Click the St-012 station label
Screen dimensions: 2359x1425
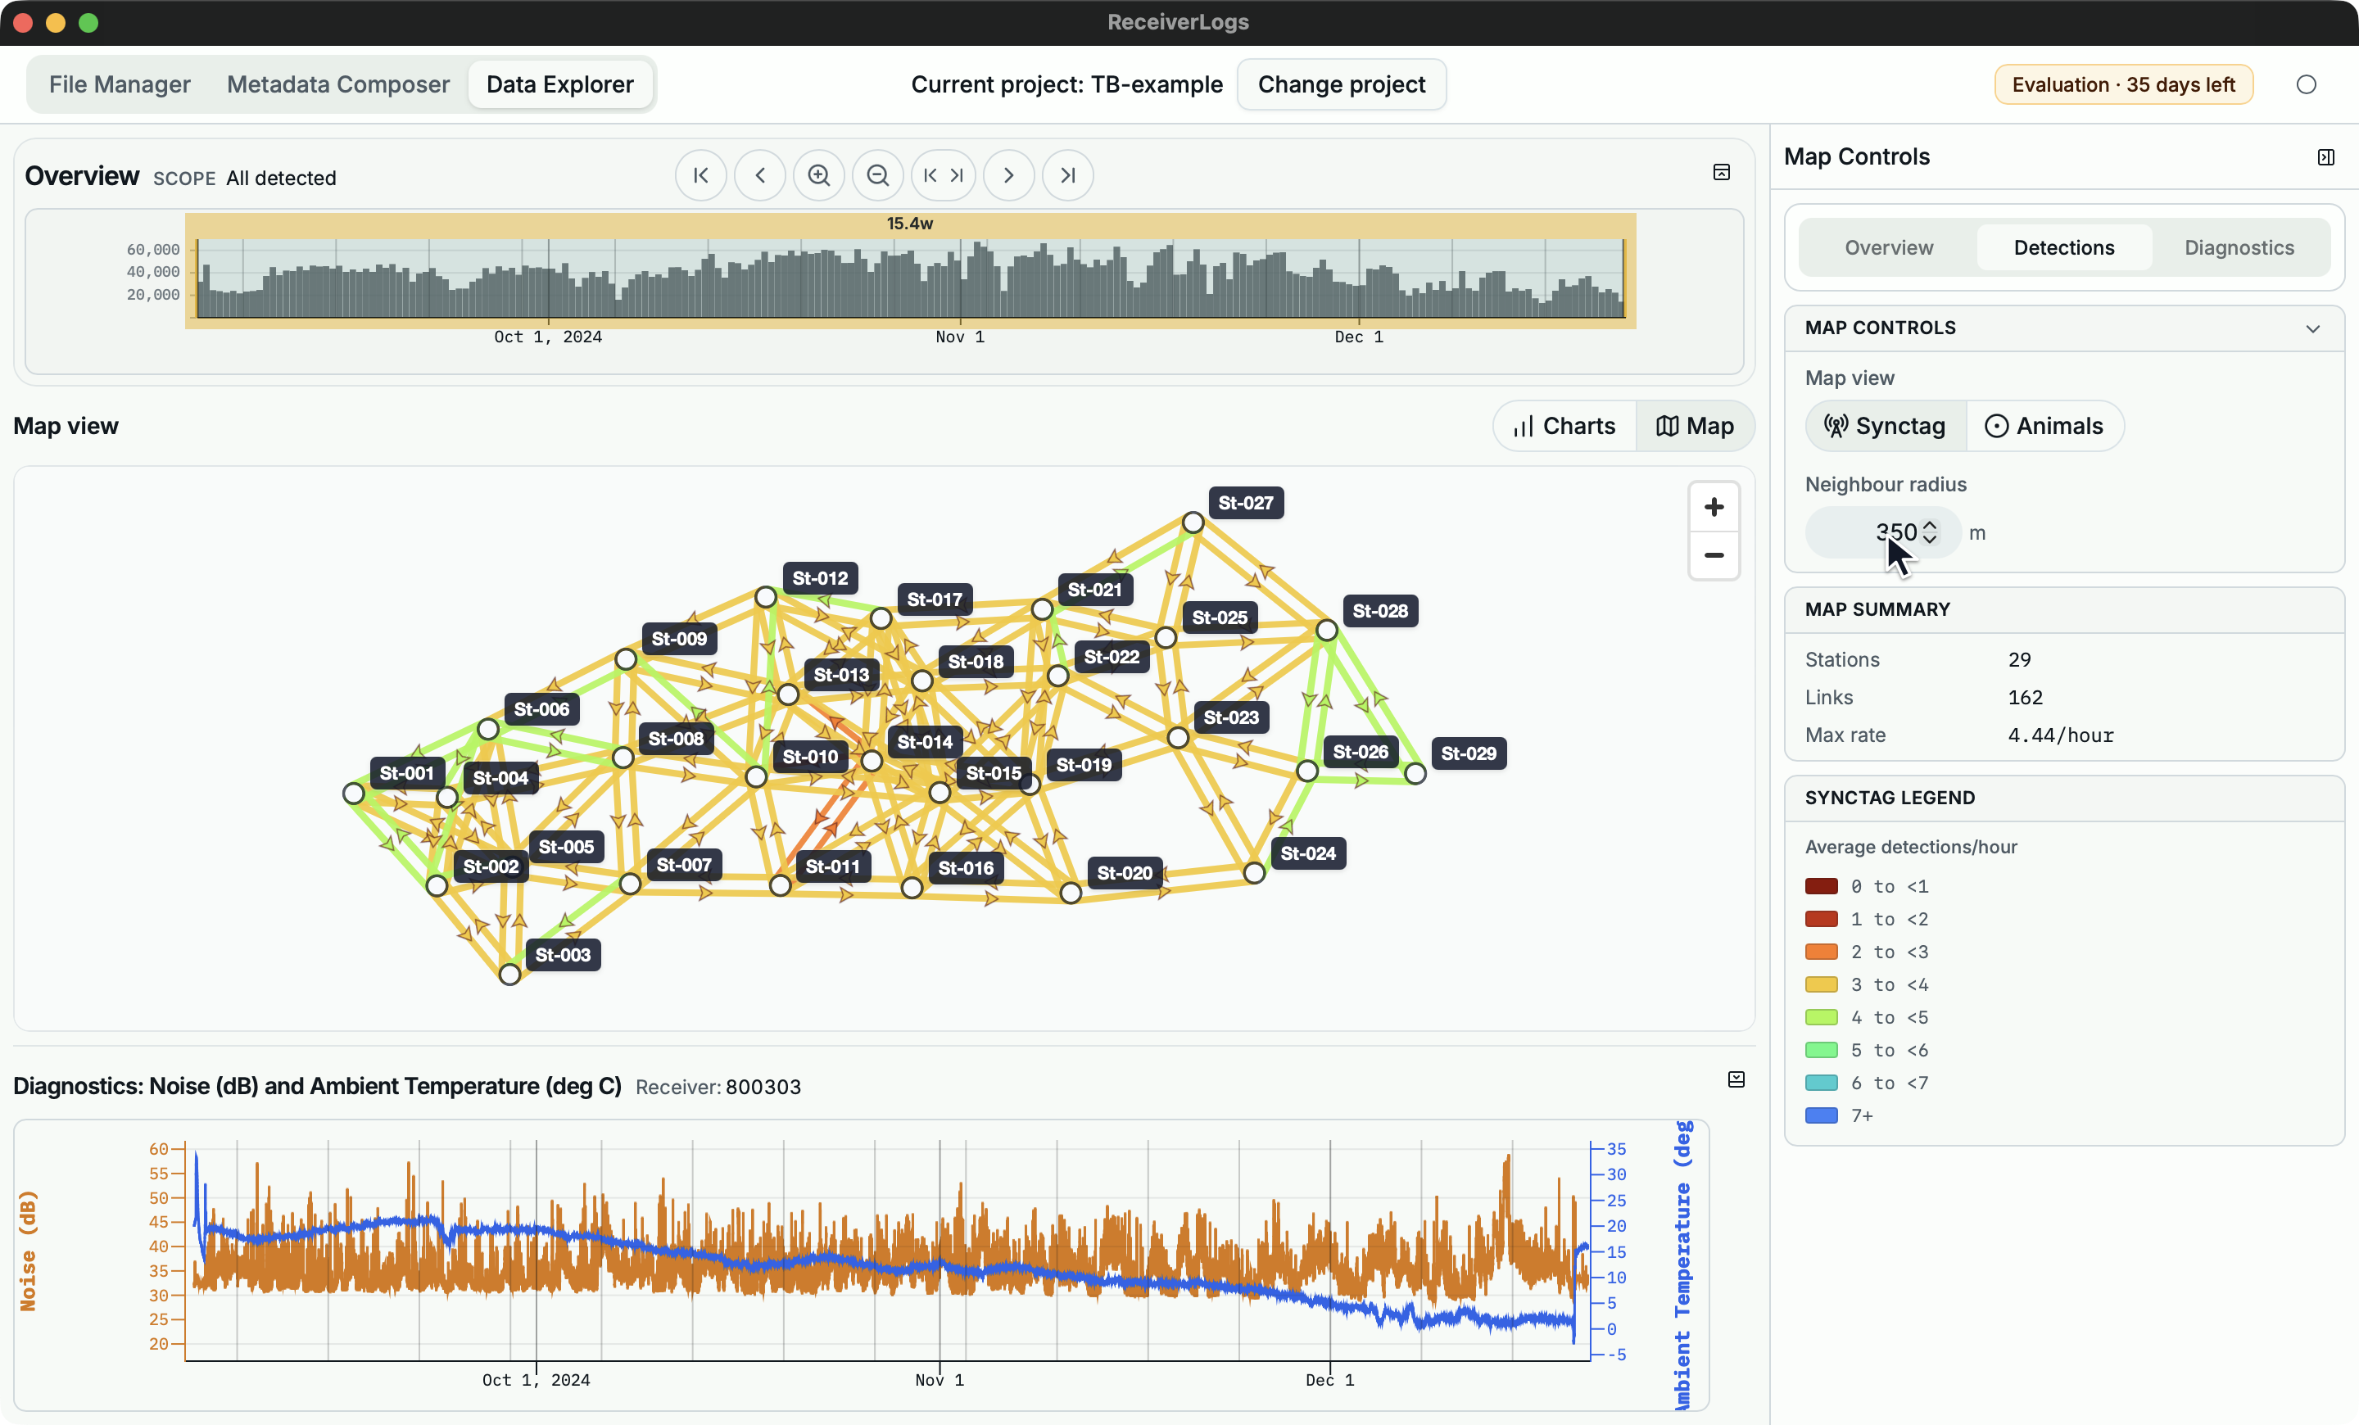point(820,579)
